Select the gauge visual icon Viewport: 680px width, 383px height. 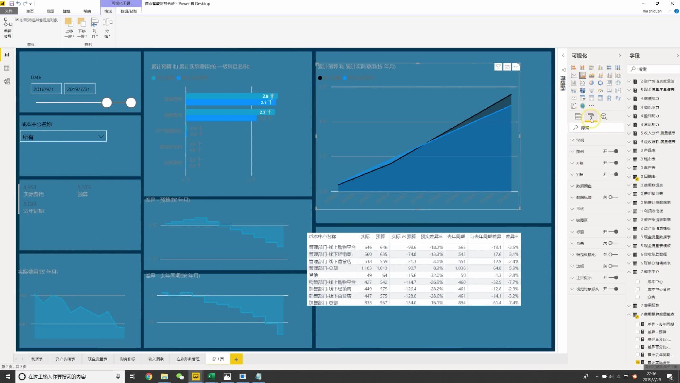pyautogui.click(x=600, y=91)
